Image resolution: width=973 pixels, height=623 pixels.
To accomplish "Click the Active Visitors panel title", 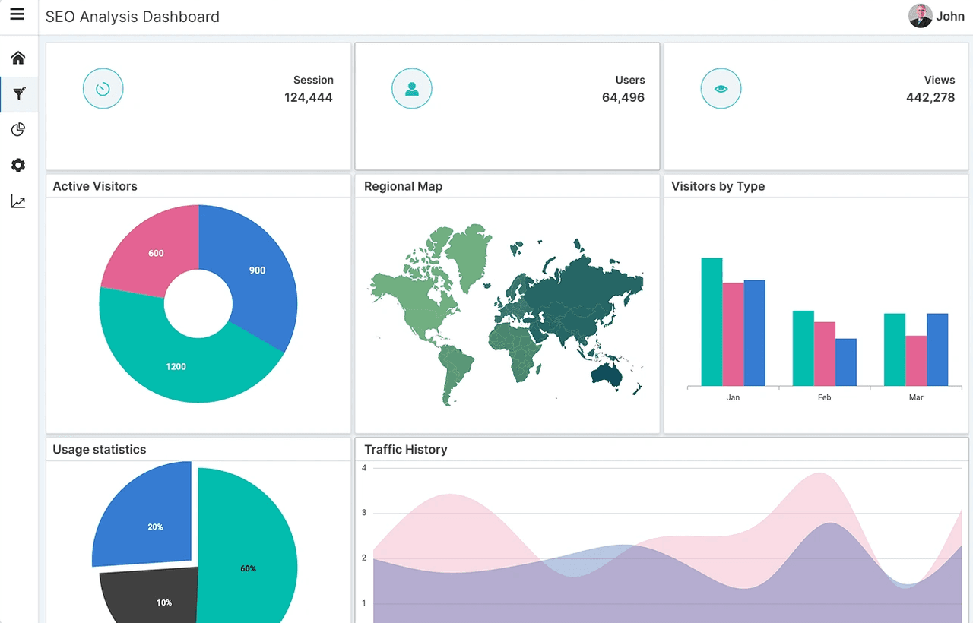I will click(95, 186).
